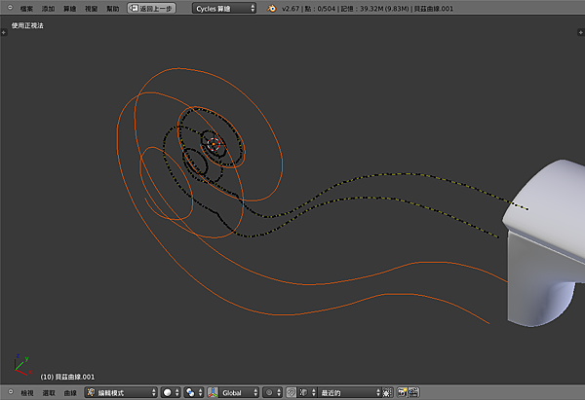Click the 3D cursor at the spiral center
The height and width of the screenshot is (400, 585).
(x=214, y=144)
